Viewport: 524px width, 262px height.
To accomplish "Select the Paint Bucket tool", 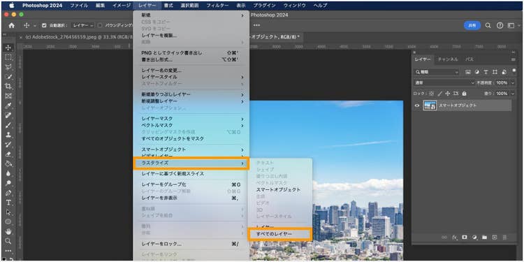I will pos(8,163).
